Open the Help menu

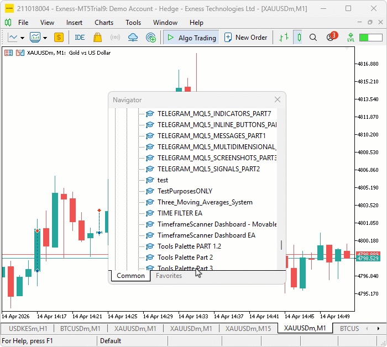(x=196, y=23)
